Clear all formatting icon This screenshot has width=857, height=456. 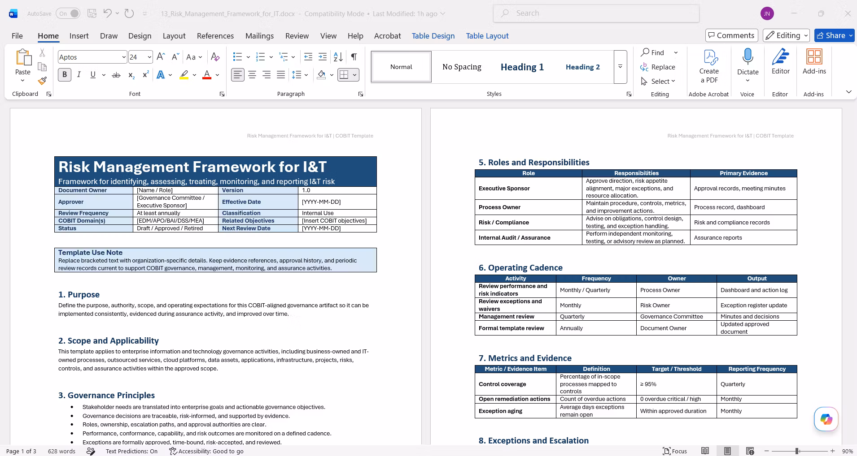pos(215,57)
